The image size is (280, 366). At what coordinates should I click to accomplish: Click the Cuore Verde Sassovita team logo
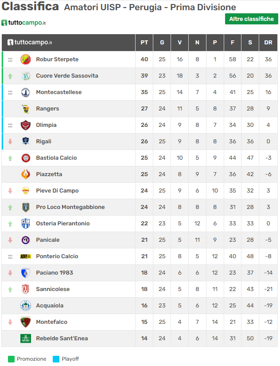(x=26, y=76)
